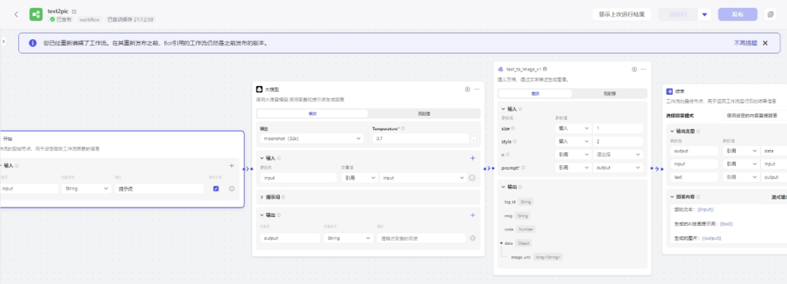Click the info icon in the notice banner
787x284 pixels.
coord(33,43)
